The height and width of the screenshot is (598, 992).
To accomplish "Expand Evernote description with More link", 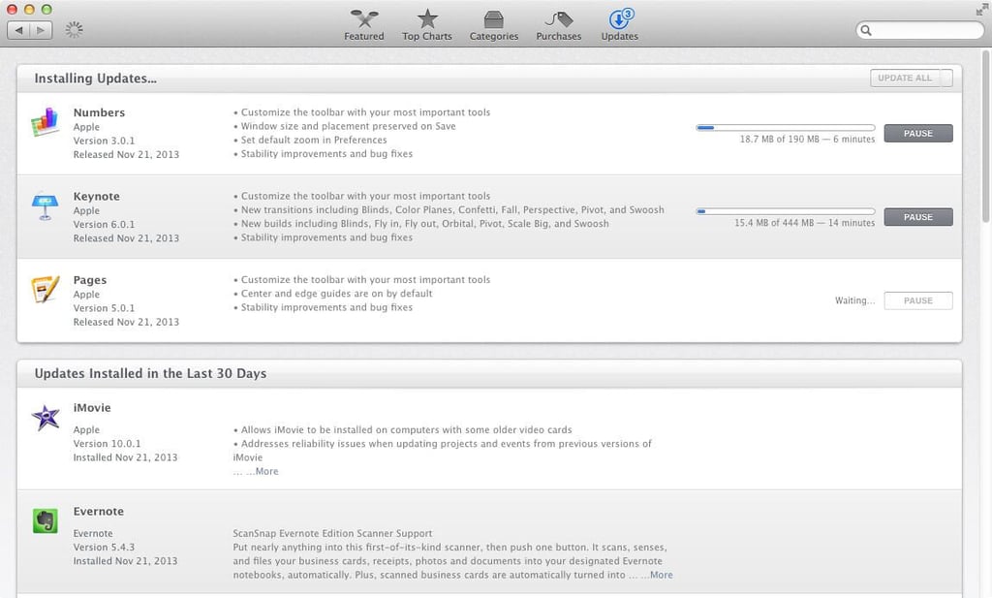I will (661, 575).
